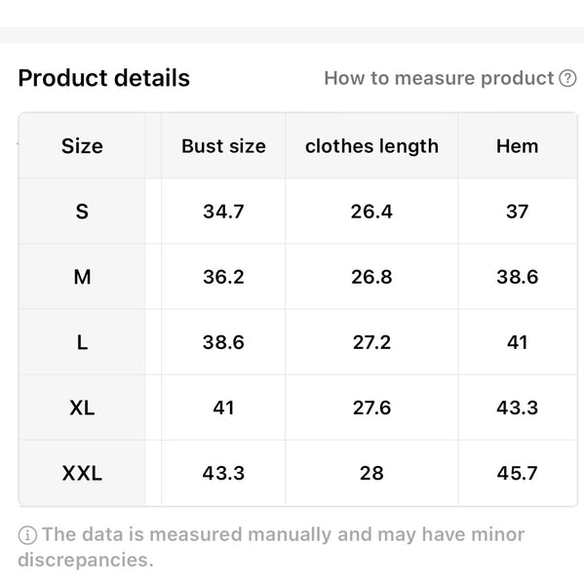Select the XXL size row label
584x585 pixels.
[x=82, y=473]
